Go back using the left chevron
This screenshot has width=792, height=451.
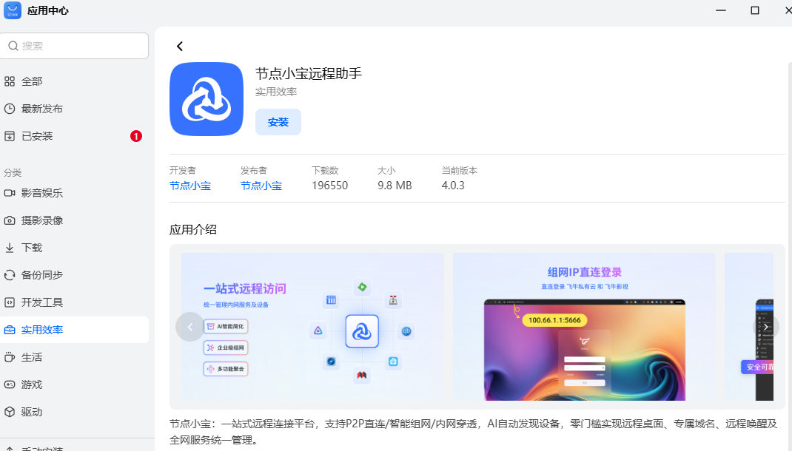pos(180,47)
